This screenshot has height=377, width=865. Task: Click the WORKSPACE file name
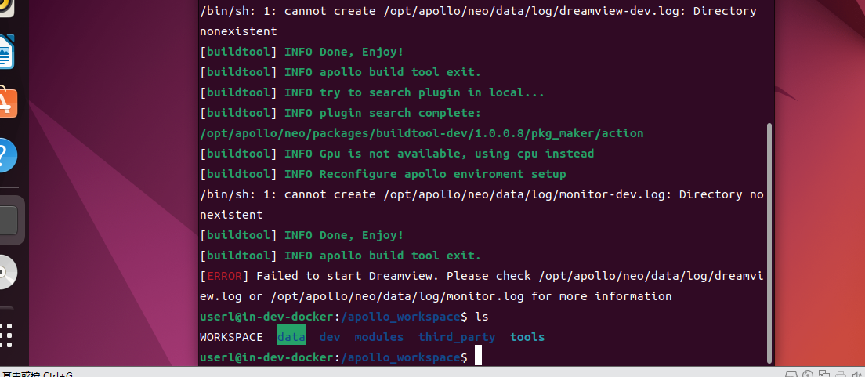(231, 337)
